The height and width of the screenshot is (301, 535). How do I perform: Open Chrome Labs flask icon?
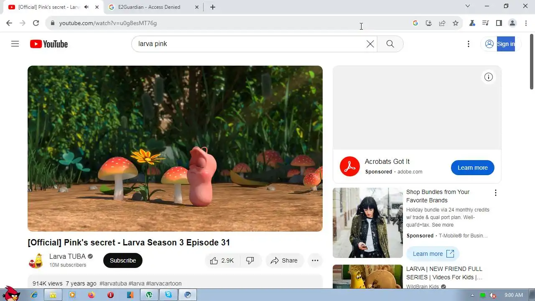click(x=472, y=23)
